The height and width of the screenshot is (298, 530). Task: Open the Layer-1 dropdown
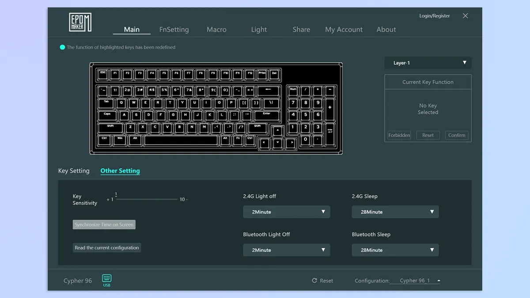click(x=428, y=63)
